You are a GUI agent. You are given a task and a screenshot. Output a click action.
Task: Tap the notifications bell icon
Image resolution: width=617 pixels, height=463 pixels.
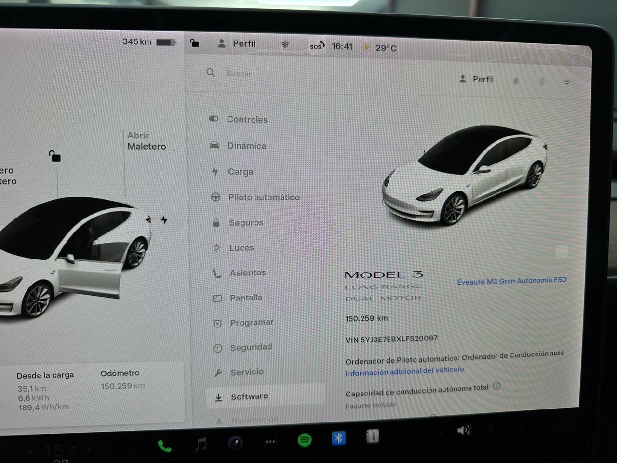click(x=516, y=81)
